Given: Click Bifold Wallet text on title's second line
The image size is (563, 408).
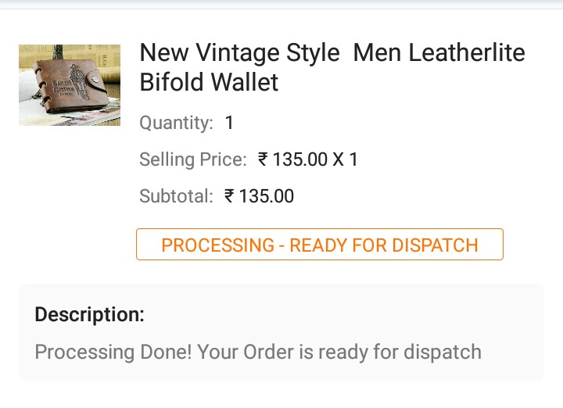Looking at the screenshot, I should coord(209,82).
